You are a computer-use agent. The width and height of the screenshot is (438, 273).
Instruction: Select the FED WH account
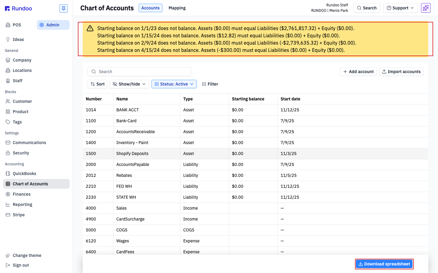255,186
